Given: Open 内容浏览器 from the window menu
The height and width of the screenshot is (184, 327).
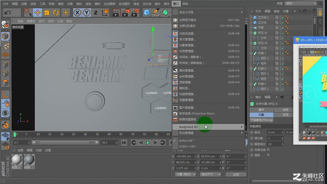Looking at the screenshot, I should pos(208,33).
